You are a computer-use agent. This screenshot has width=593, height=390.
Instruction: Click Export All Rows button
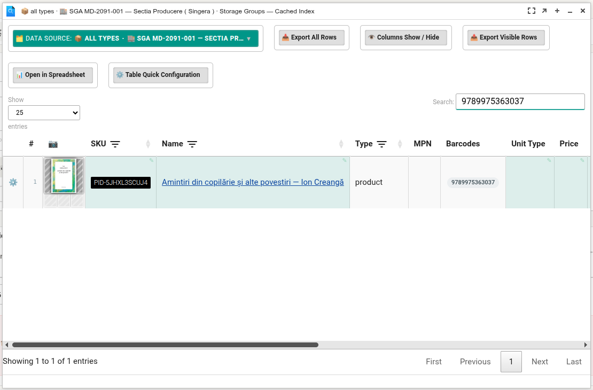click(311, 37)
